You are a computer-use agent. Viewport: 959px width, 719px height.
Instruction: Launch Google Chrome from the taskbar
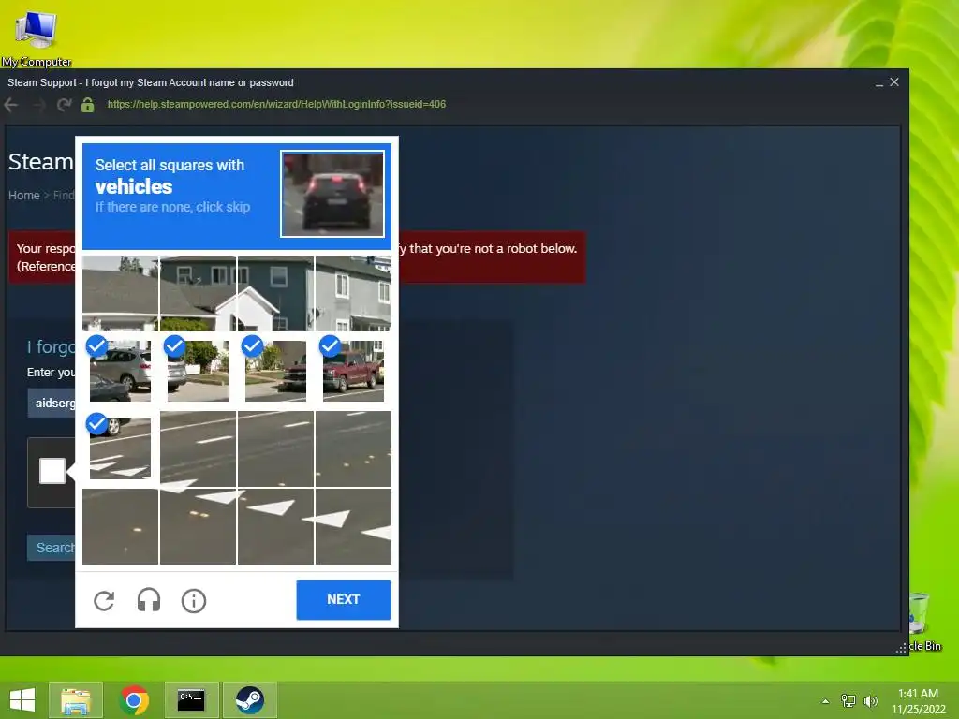pos(134,700)
